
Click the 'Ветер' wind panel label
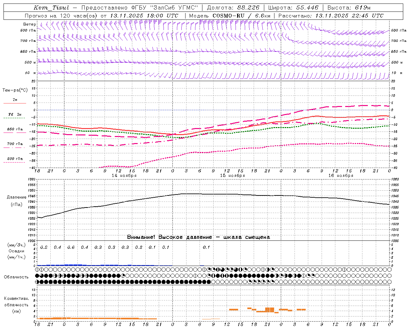pos(30,24)
